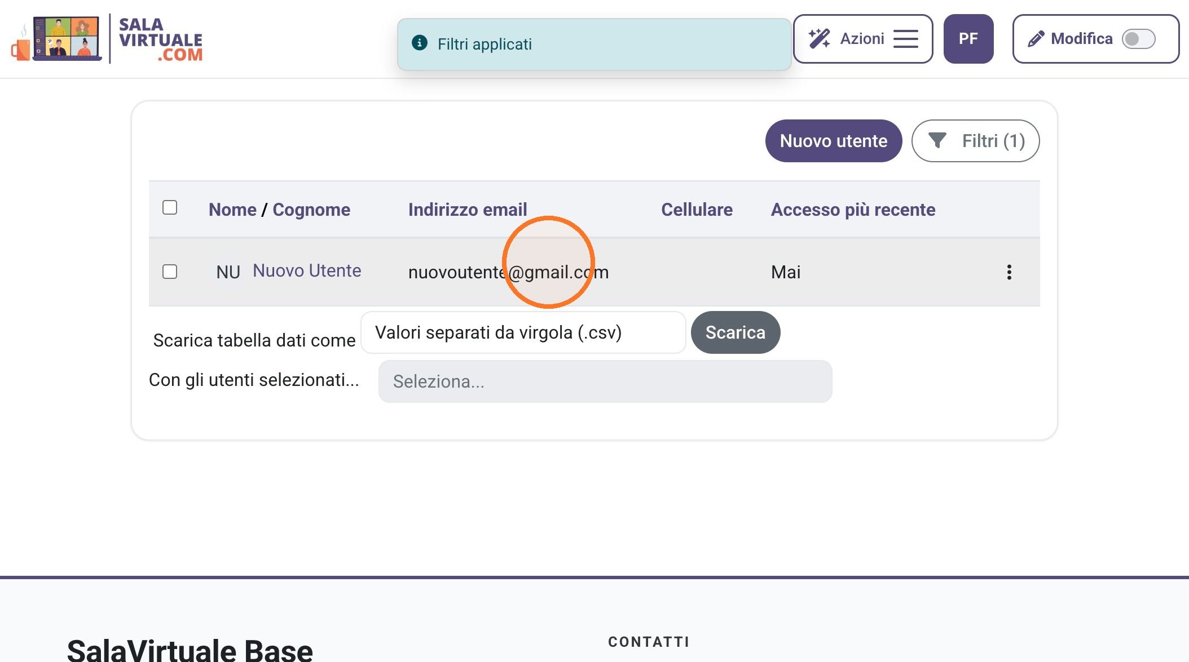This screenshot has height=662, width=1189.
Task: Click the funnel filter icon
Action: pyautogui.click(x=937, y=140)
